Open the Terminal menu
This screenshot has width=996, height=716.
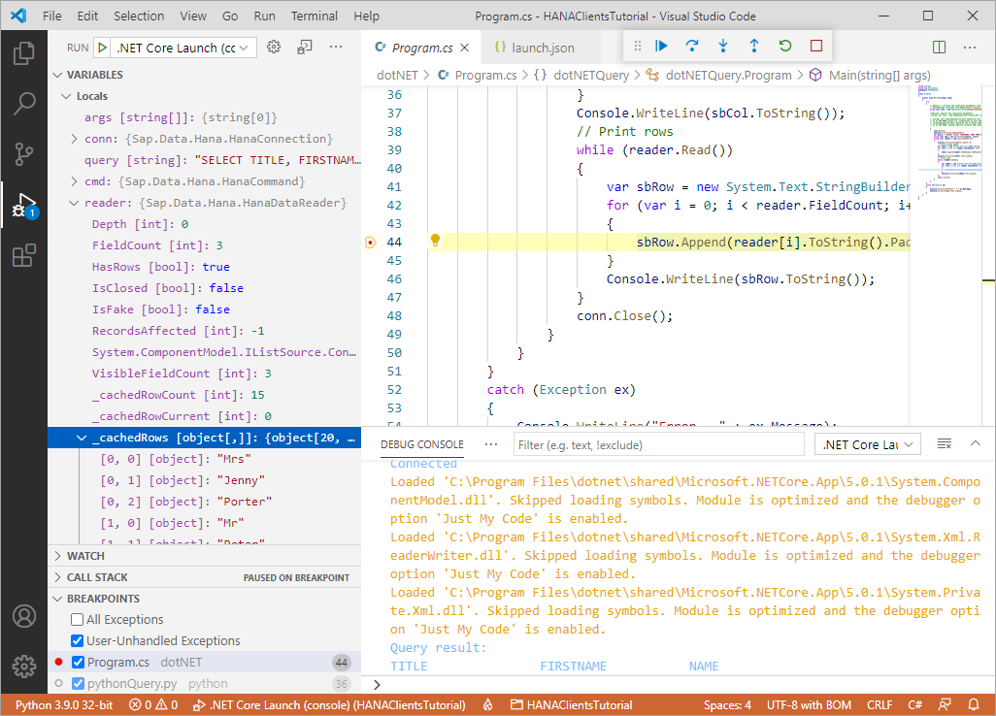coord(314,16)
